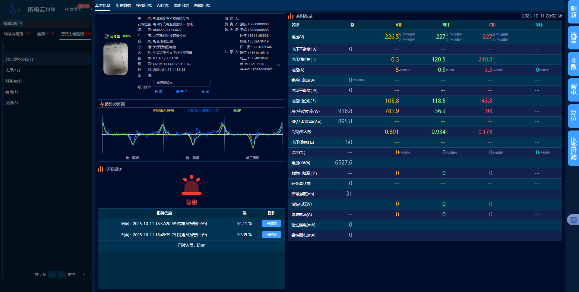Click the bar chart icon beside 实时数据
Viewport: 579px width, 292px height.
tap(291, 16)
